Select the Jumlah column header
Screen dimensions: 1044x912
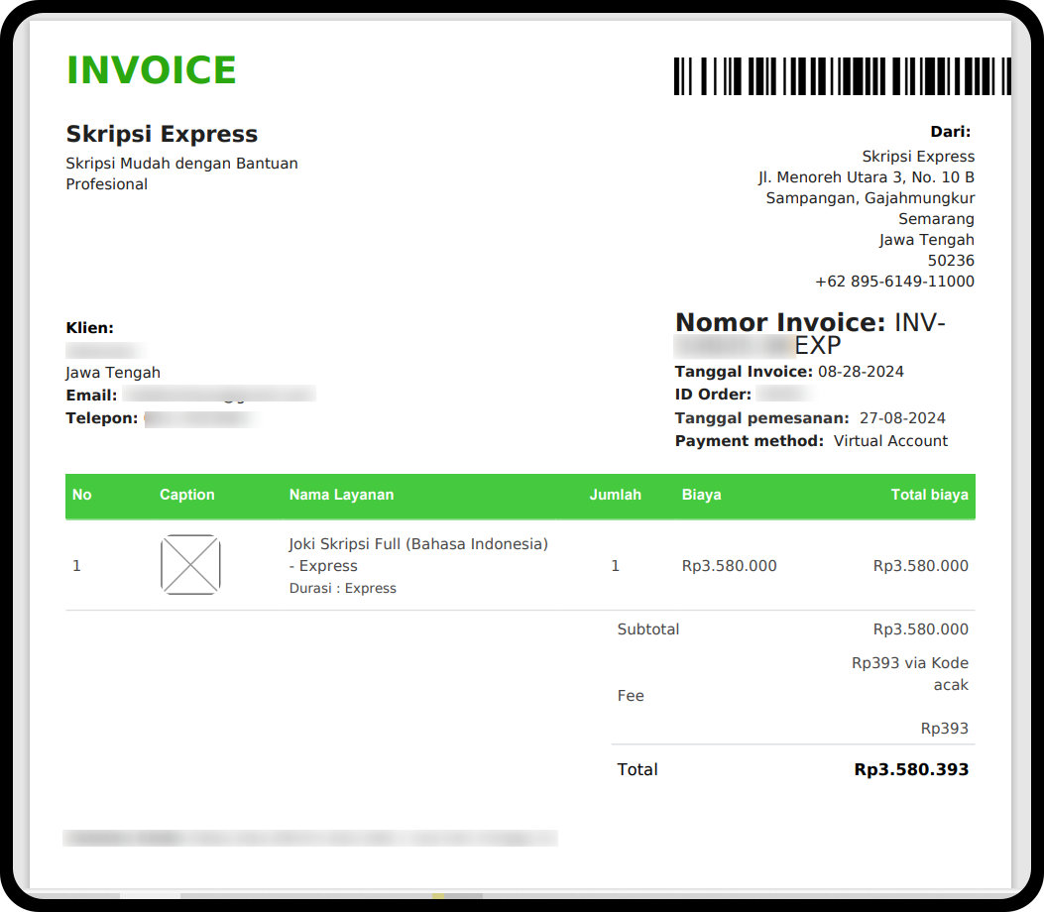[x=615, y=495]
